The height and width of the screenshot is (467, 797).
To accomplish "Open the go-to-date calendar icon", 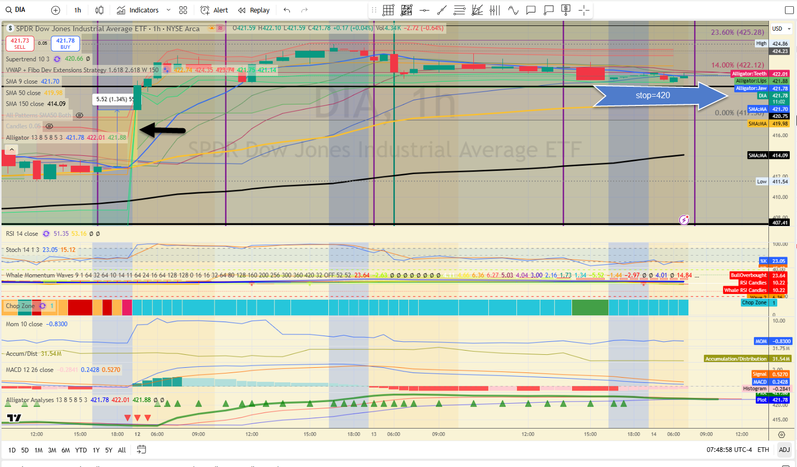I will point(141,450).
